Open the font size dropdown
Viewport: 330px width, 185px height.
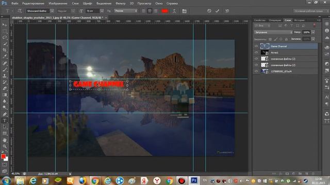point(102,11)
